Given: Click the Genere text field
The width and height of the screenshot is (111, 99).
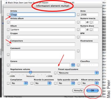Looking at the screenshot, I should pos(40,65).
